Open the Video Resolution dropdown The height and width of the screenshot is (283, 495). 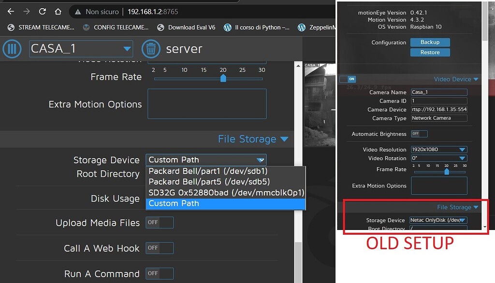(438, 149)
